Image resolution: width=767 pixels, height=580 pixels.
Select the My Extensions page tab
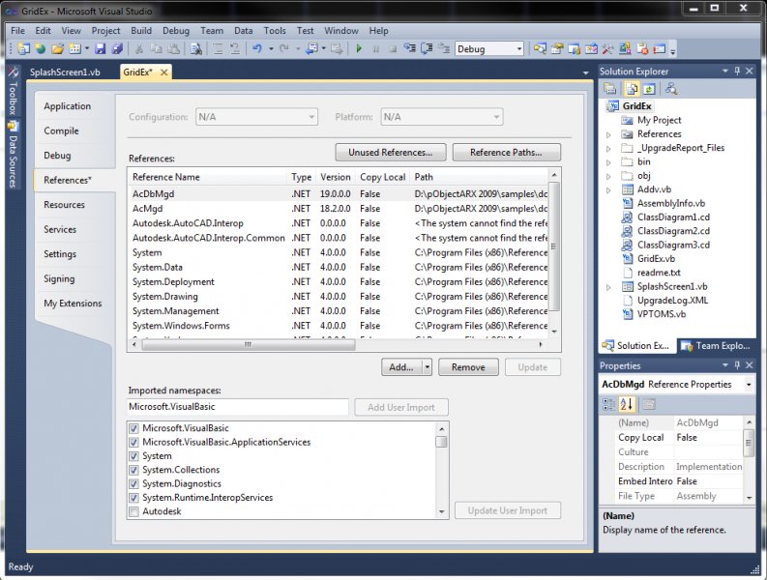pyautogui.click(x=73, y=304)
